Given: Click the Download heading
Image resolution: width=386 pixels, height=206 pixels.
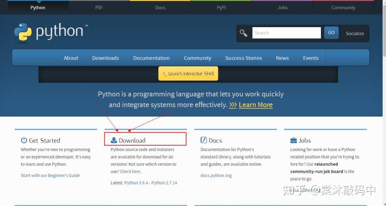Looking at the screenshot, I should (132, 141).
